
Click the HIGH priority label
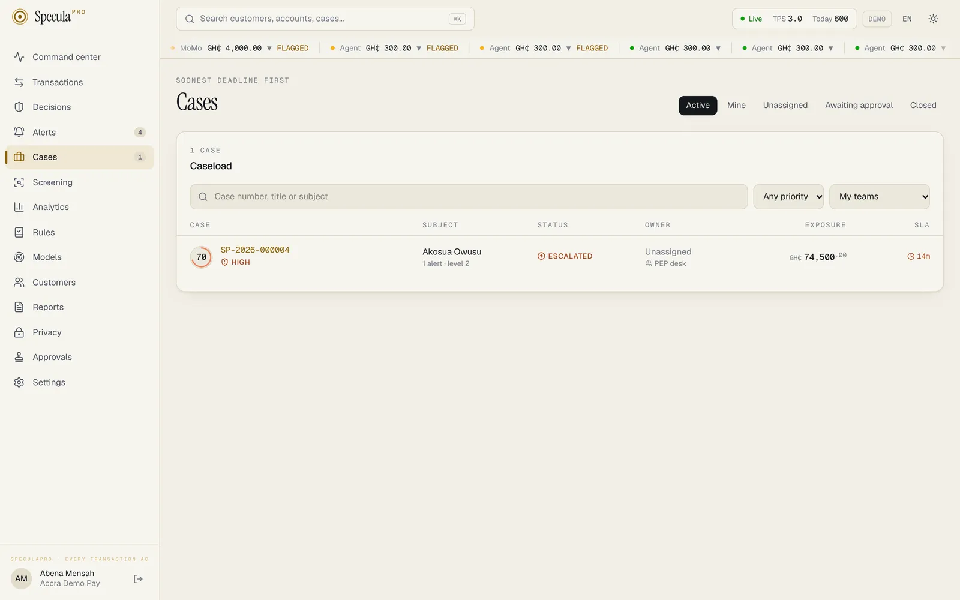click(235, 262)
